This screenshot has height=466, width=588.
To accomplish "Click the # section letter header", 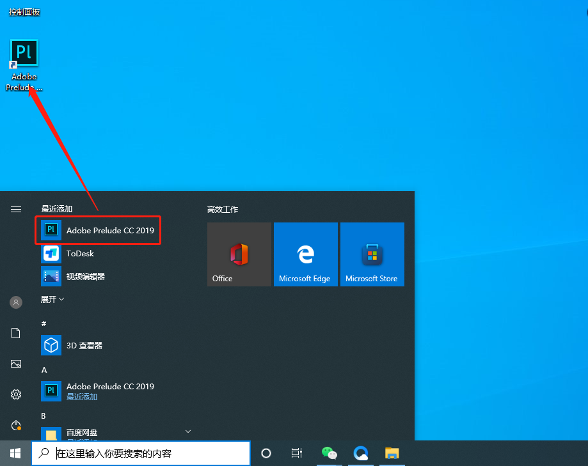I will click(44, 323).
